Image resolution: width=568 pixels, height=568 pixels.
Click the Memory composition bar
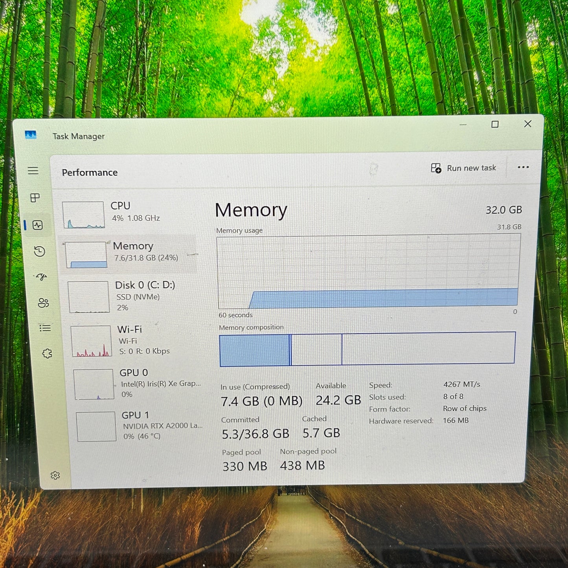pos(367,349)
